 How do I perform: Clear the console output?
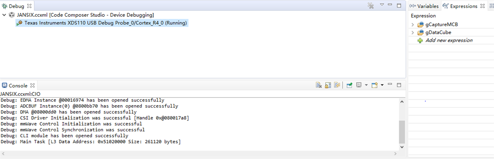click(x=318, y=85)
